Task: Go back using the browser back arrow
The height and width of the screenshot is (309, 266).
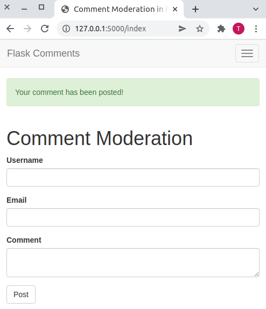Action: coord(10,29)
